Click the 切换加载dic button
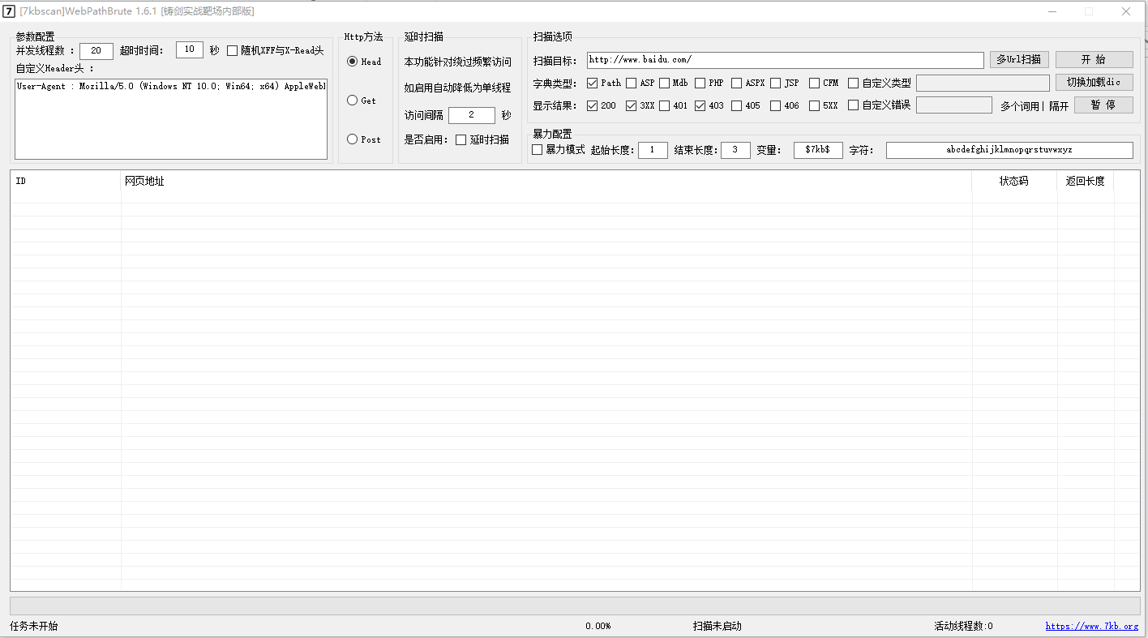 1094,83
